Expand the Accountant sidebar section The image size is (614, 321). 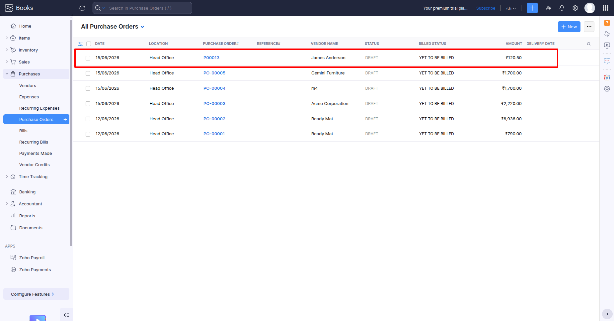7,204
